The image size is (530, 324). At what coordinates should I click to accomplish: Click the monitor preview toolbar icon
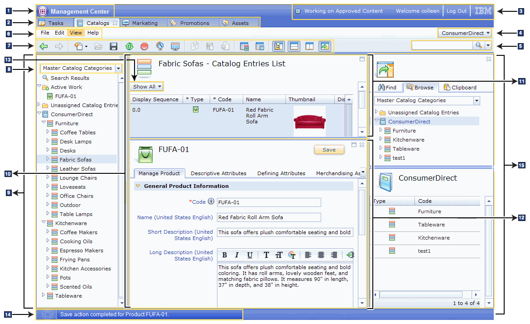click(x=175, y=46)
